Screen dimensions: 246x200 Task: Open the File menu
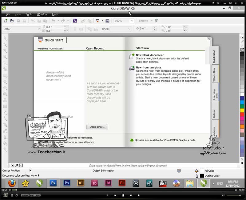pyautogui.click(x=8, y=14)
